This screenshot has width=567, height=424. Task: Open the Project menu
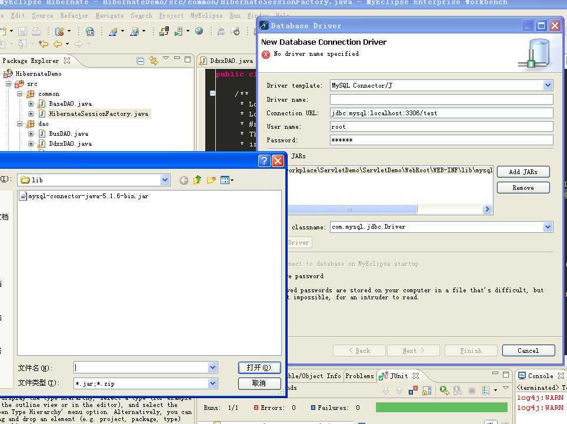click(171, 15)
